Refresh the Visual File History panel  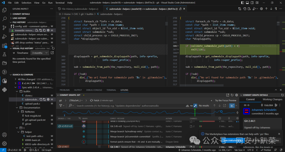53,48
